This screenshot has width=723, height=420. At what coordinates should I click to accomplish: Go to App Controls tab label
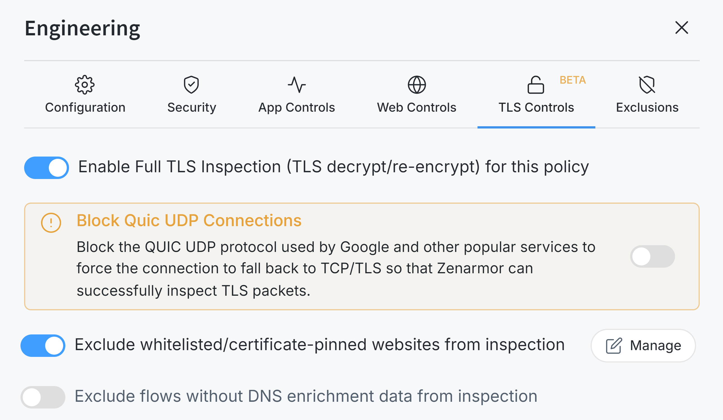[296, 107]
